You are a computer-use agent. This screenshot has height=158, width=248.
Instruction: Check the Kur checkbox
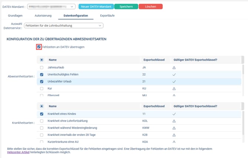point(41,88)
